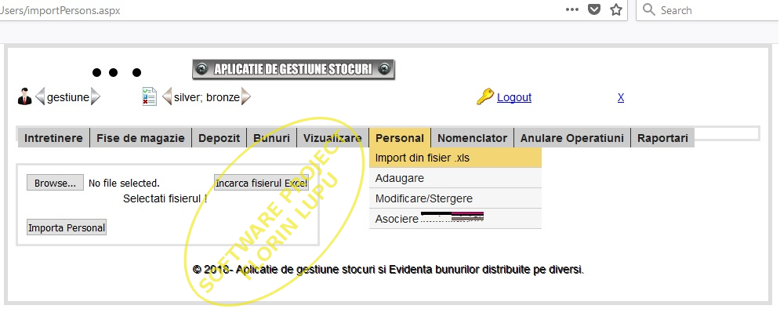This screenshot has width=780, height=309.
Task: Click the gestiune user label
Action: click(x=68, y=97)
